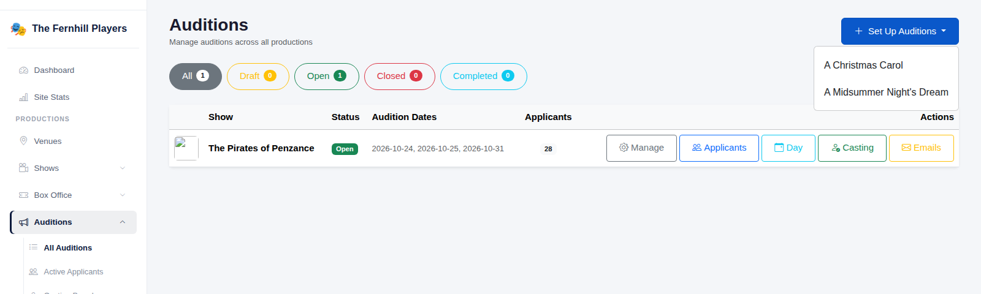
Task: Open Dashboard from the sidebar
Action: tap(74, 70)
